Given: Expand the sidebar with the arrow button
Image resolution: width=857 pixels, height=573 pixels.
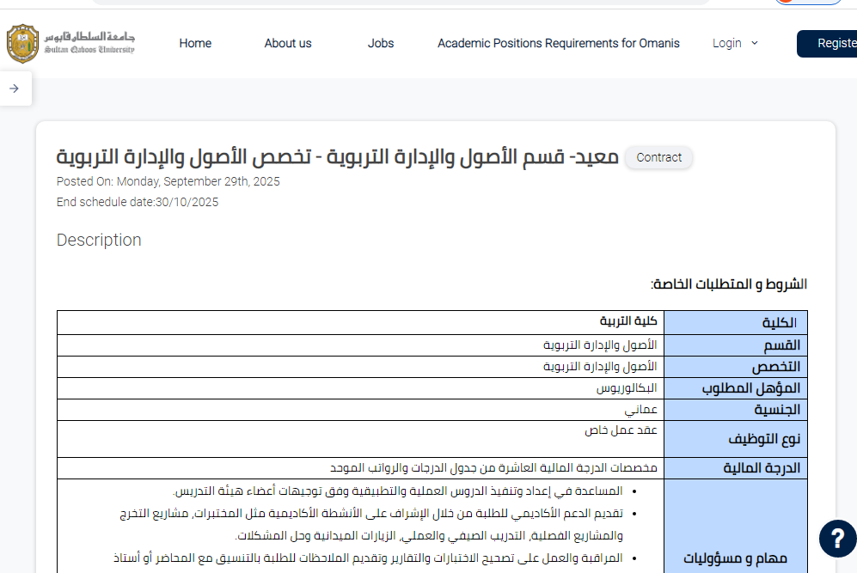Looking at the screenshot, I should (x=15, y=88).
